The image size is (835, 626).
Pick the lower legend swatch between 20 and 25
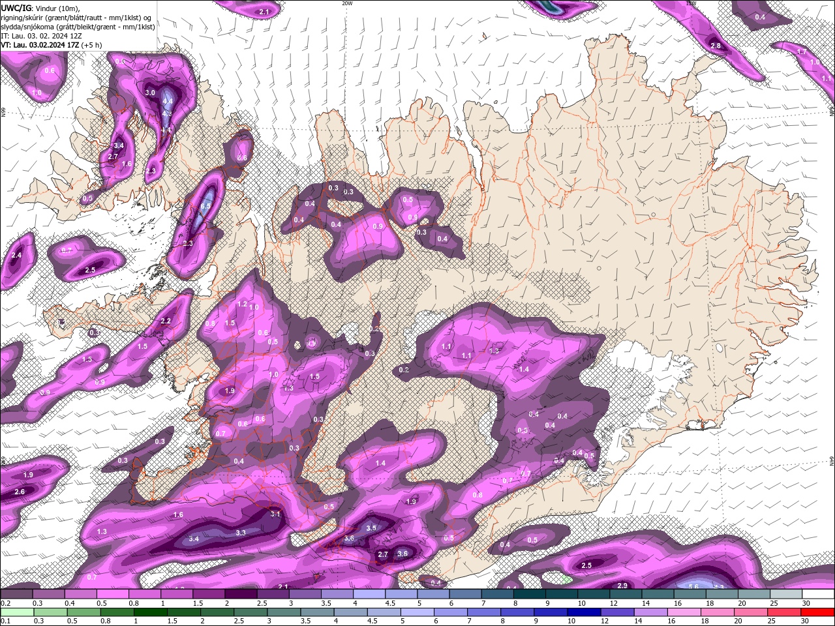tap(752, 612)
